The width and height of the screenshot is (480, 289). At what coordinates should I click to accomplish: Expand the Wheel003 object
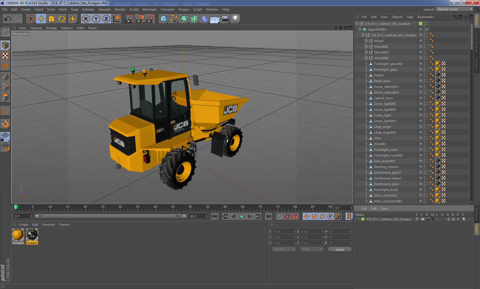pyautogui.click(x=366, y=52)
